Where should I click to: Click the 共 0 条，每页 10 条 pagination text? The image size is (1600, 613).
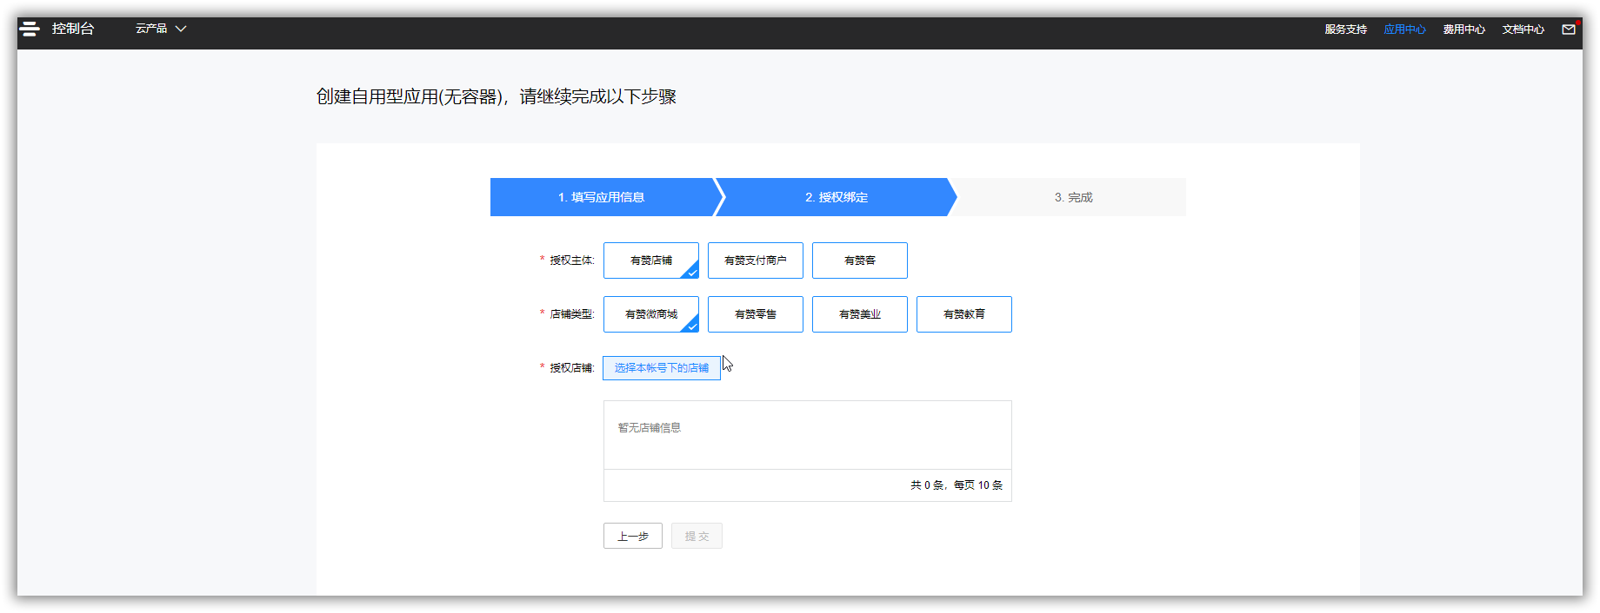[957, 485]
